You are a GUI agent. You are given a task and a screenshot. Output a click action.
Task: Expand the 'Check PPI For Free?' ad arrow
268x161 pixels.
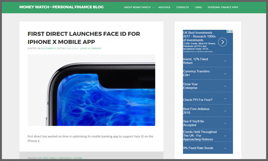(225, 99)
